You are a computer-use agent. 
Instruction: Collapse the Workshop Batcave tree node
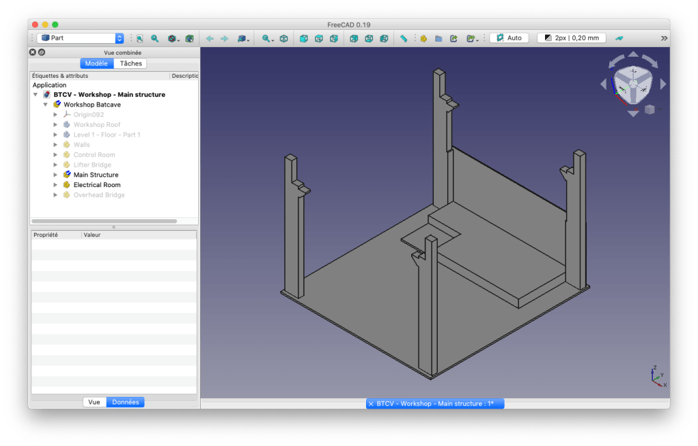46,104
